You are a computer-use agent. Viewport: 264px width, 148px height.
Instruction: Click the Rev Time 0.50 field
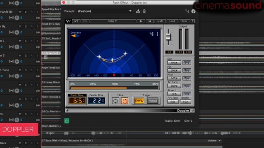[173, 102]
